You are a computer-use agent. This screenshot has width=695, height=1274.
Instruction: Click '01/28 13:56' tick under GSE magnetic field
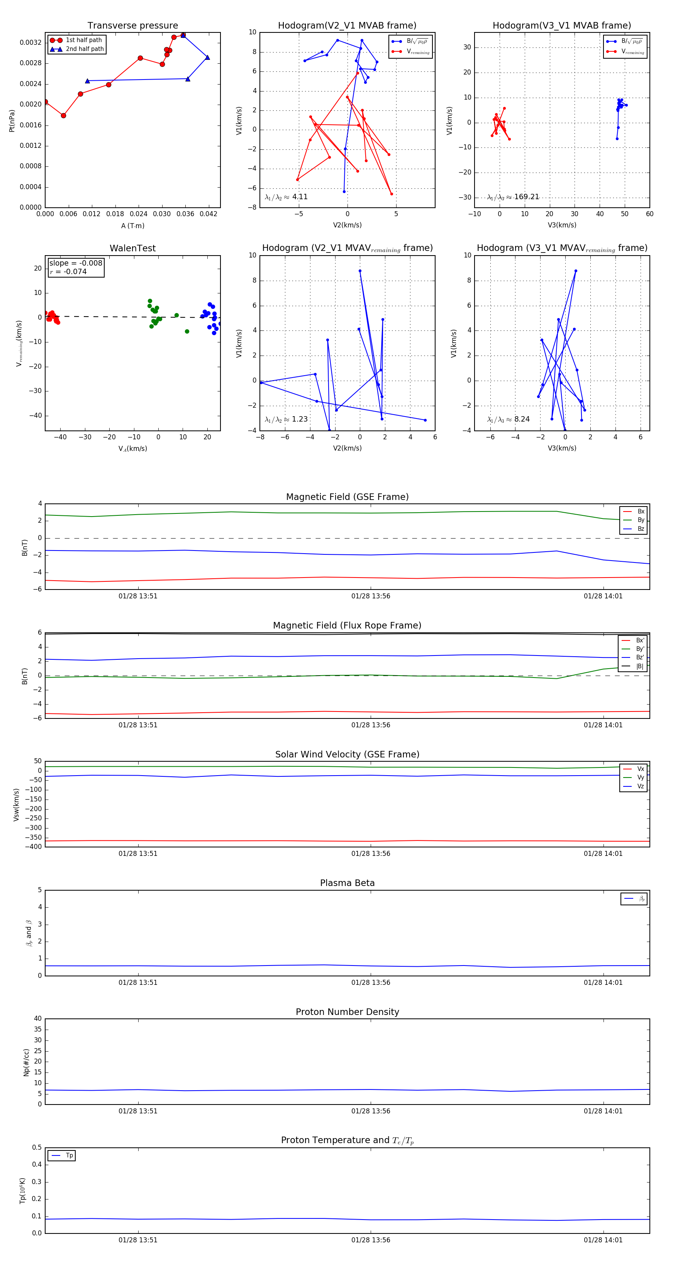pos(371,596)
